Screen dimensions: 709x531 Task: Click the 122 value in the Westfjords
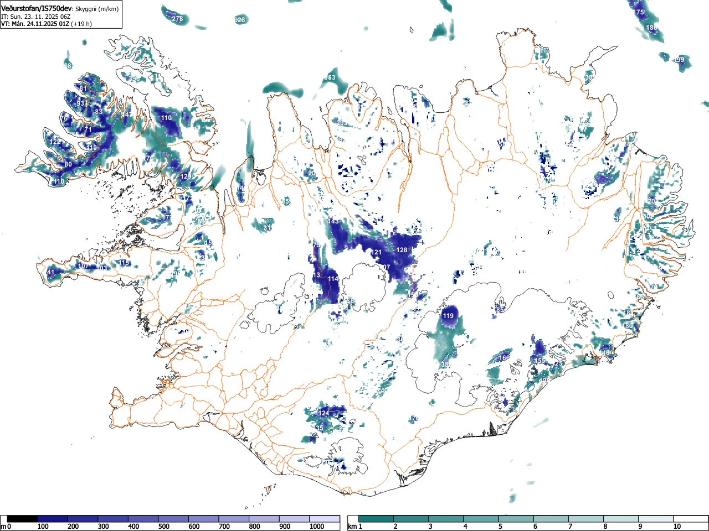(x=55, y=142)
